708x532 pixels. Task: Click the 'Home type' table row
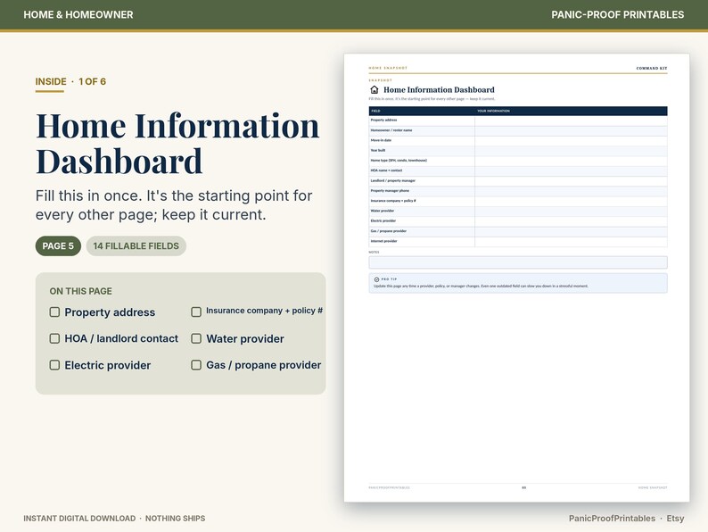click(x=518, y=161)
